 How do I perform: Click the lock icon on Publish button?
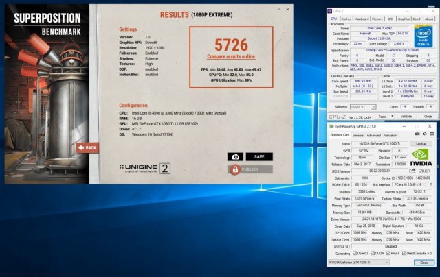235,168
